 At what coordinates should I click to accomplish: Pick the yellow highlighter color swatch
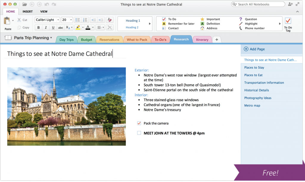[x=78, y=29]
